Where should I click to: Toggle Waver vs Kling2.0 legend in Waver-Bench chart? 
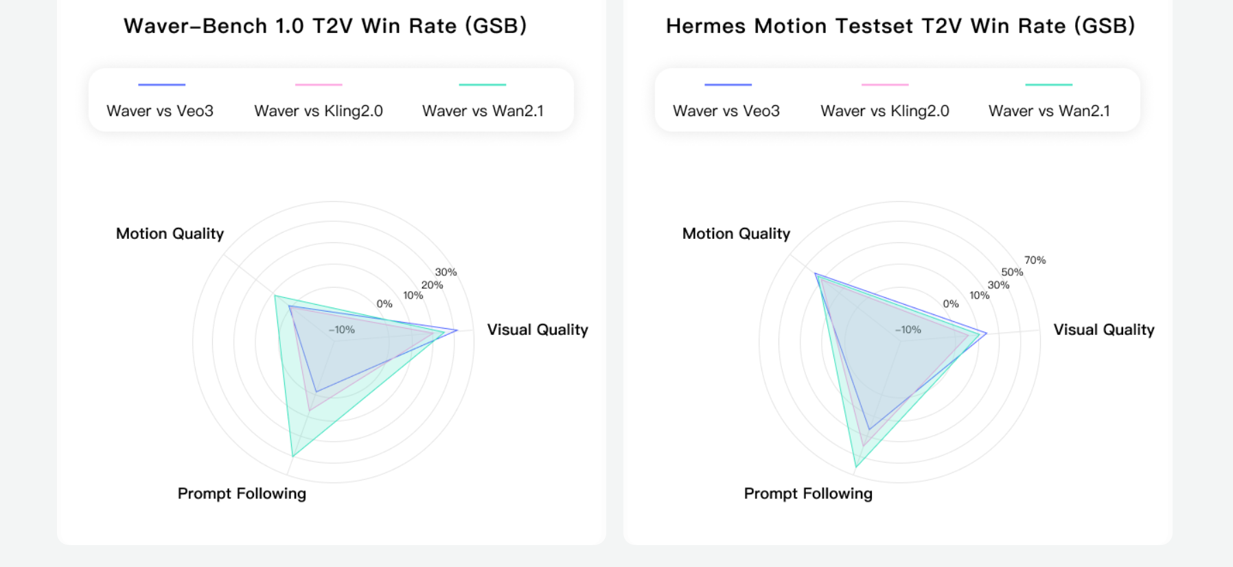(x=319, y=111)
